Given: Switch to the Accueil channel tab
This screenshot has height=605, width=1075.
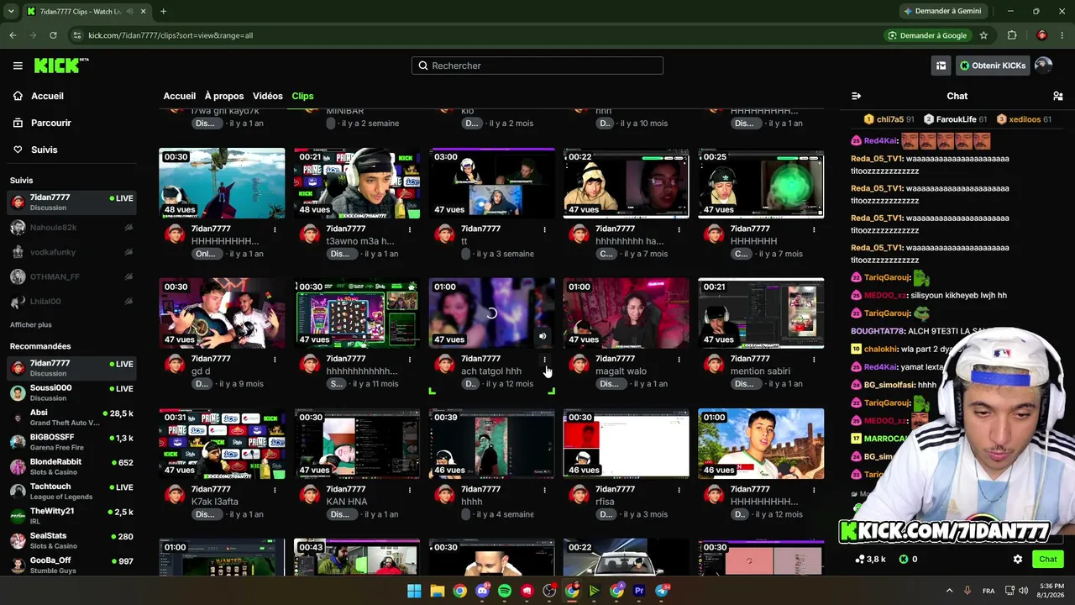Looking at the screenshot, I should (180, 96).
